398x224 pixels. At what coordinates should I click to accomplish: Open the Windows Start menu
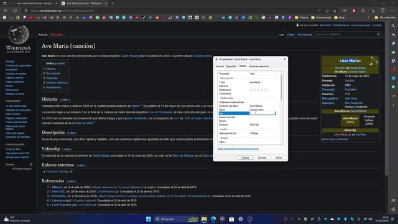pos(149,219)
